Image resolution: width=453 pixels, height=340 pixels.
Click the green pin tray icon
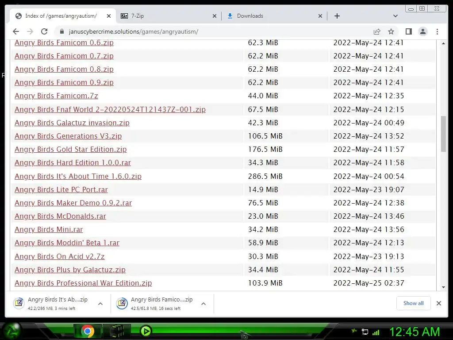point(354,330)
